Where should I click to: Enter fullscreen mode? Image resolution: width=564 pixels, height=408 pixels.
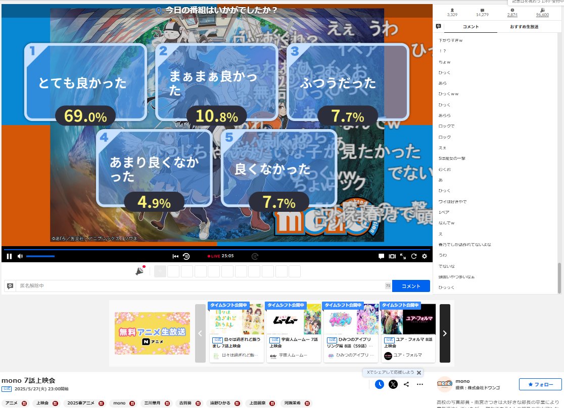tap(403, 256)
